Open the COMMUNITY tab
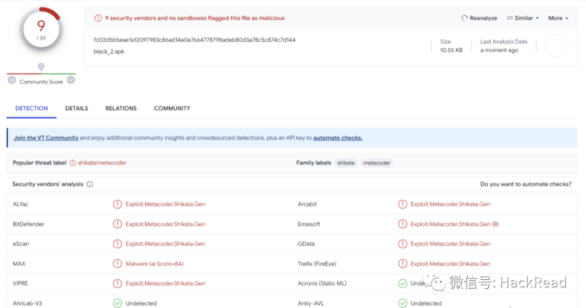586x308 pixels. (x=172, y=108)
